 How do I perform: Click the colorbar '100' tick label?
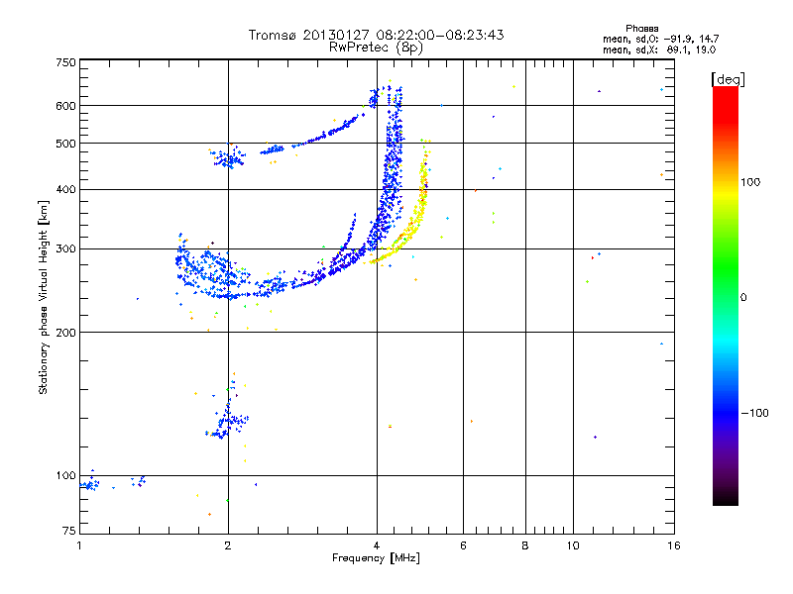(x=750, y=182)
